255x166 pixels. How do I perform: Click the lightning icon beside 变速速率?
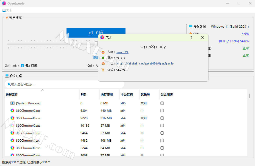(7, 17)
